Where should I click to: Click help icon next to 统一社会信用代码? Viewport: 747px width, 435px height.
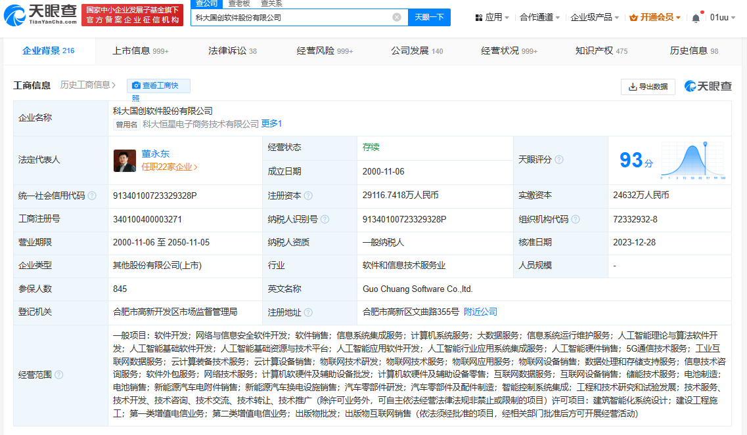tap(92, 196)
